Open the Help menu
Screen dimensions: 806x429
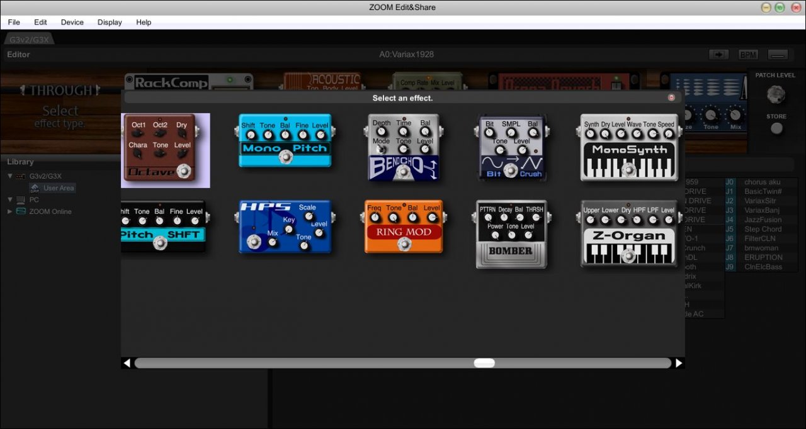(144, 22)
